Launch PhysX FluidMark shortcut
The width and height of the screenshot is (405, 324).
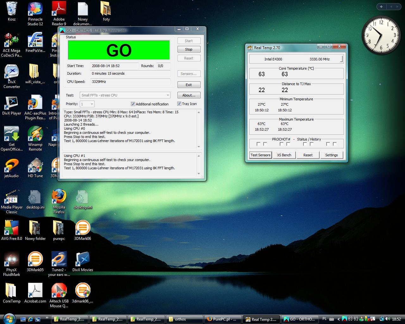(x=12, y=264)
